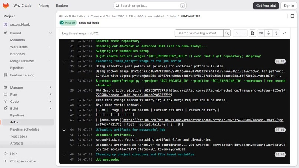Click the Plan calendar icon
The image size is (299, 168).
pos(6,95)
